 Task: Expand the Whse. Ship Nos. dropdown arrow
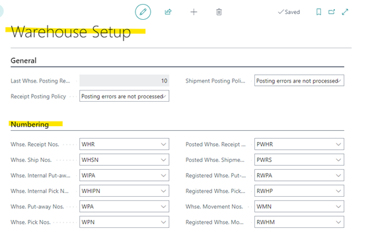click(163, 160)
